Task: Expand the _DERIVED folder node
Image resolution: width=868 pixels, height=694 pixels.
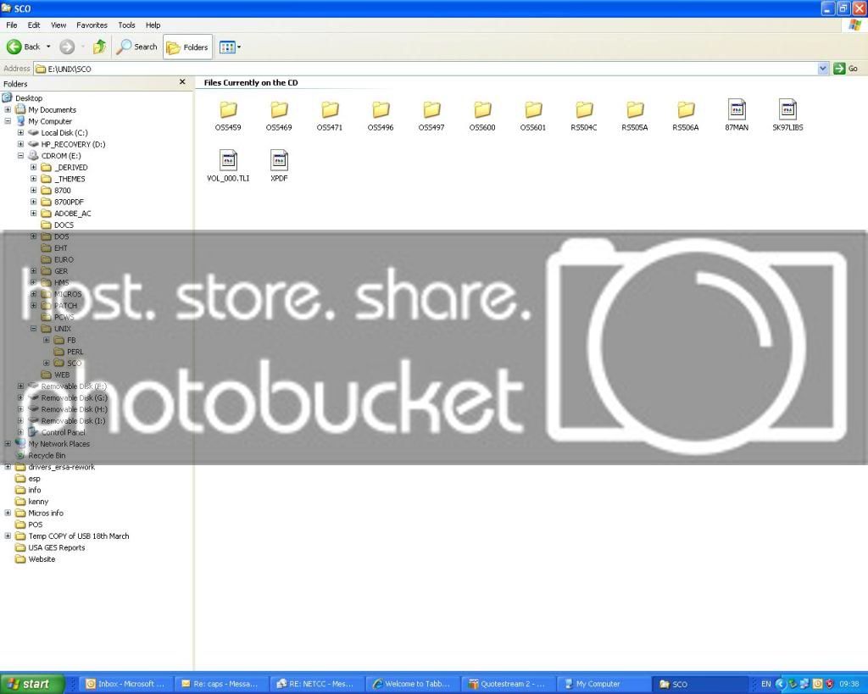Action: (33, 167)
